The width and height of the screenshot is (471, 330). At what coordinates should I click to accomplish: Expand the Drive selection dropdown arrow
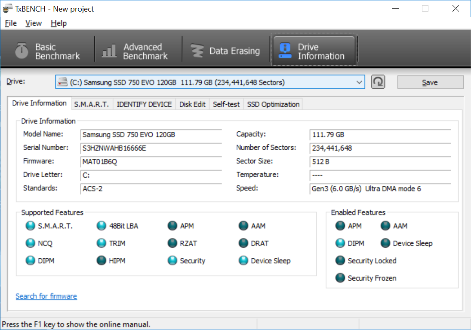point(359,82)
